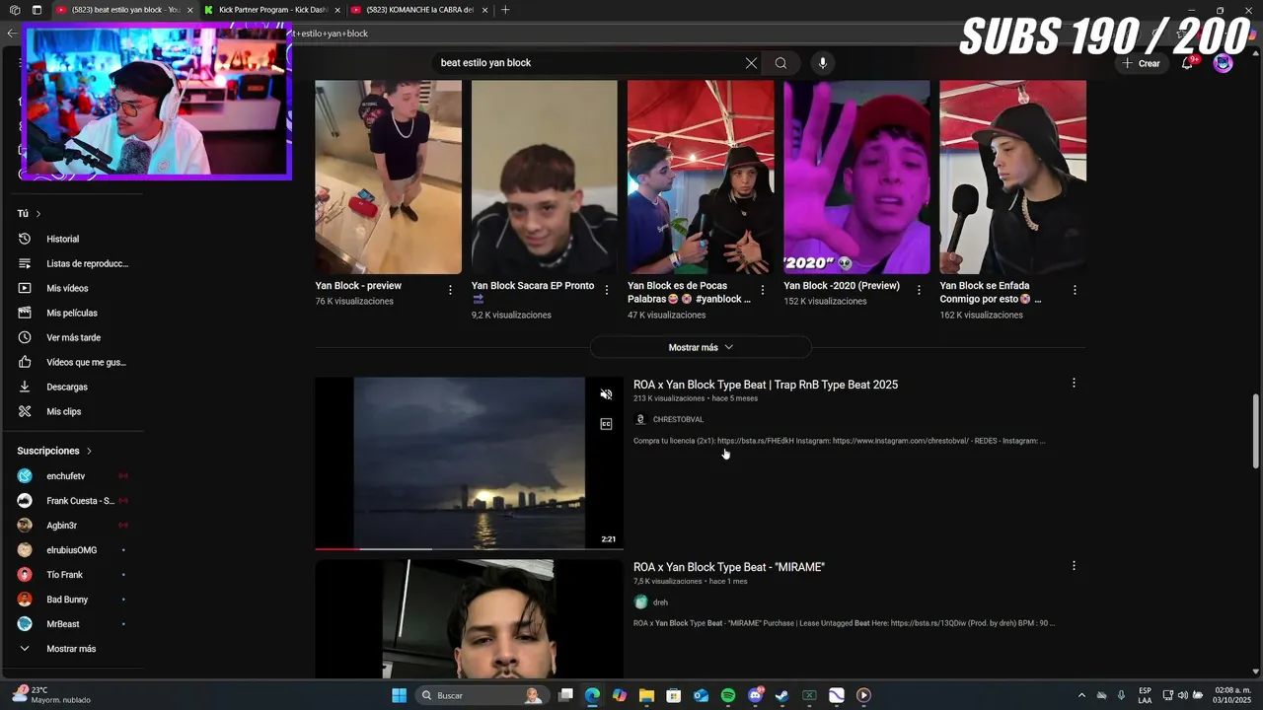Open Yan Block - preview short thumbnail

(388, 177)
